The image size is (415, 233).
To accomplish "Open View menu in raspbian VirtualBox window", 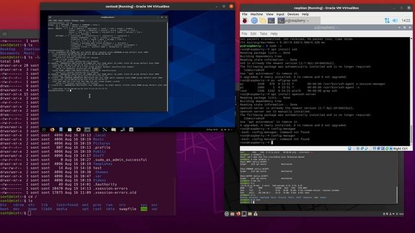I will tap(270, 14).
